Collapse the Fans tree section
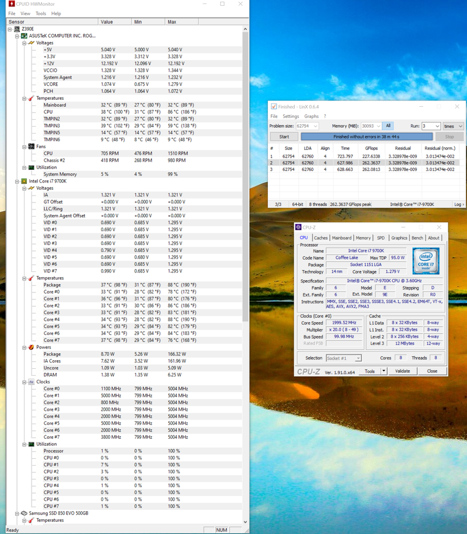 click(x=24, y=147)
